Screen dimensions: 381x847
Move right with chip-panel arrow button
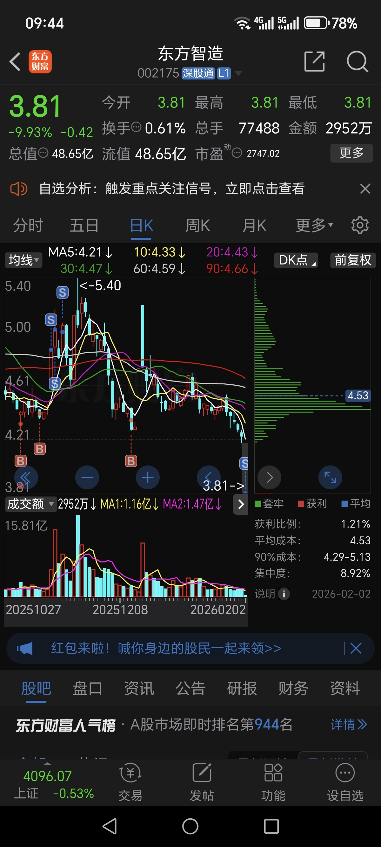[x=269, y=477]
